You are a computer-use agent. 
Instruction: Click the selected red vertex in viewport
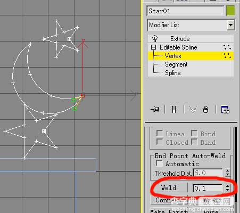[82, 96]
